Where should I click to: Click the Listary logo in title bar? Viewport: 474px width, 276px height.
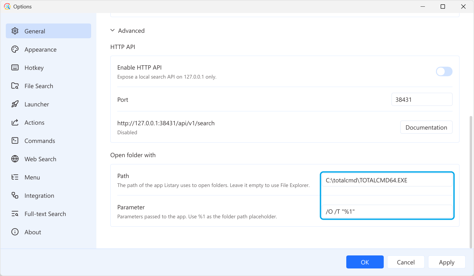(x=7, y=6)
